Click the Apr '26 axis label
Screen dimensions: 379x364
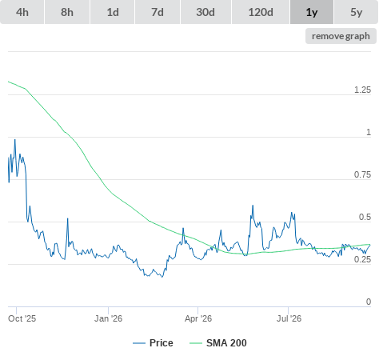[198, 318]
